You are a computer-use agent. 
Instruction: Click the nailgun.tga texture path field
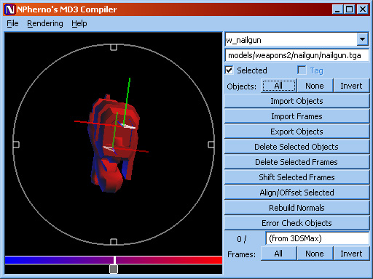tap(297, 55)
